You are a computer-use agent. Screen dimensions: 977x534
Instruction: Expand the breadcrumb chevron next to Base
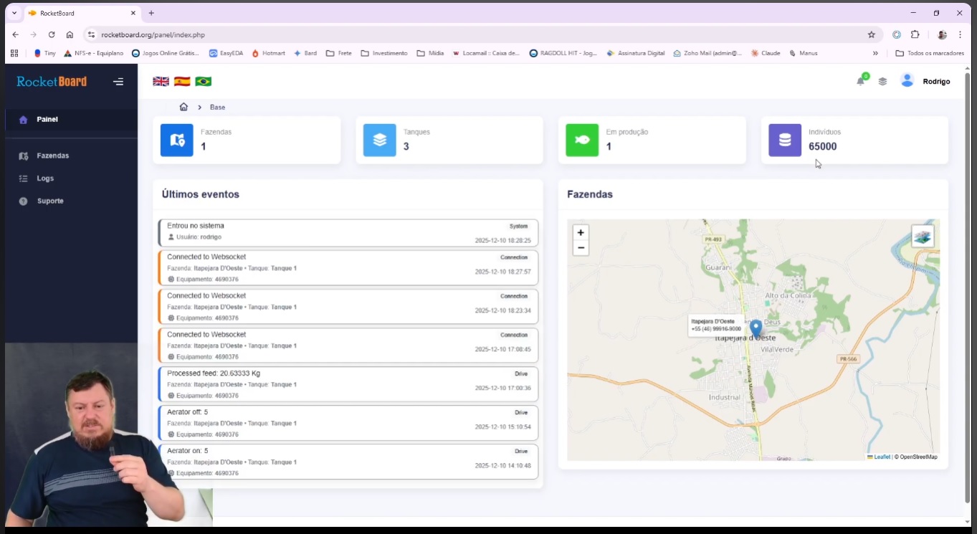coord(199,107)
